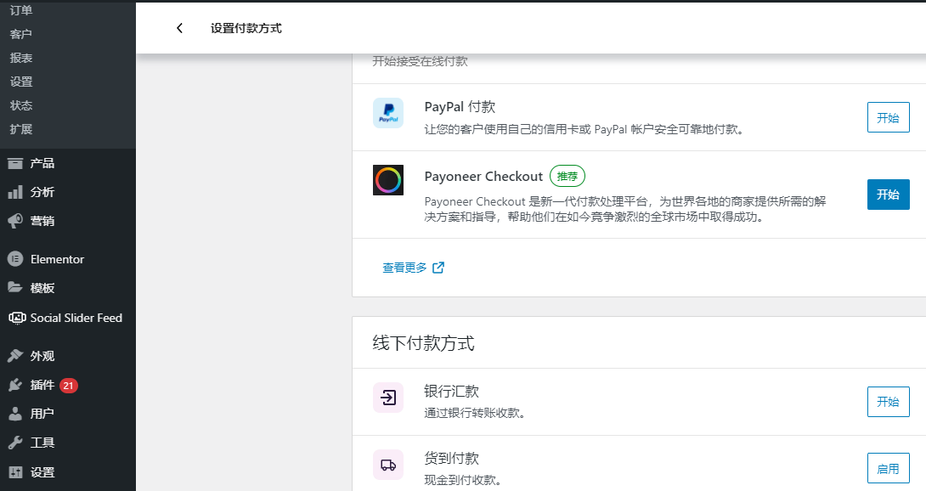926x491 pixels.
Task: Start Payoneer Checkout with blue 开始 button
Action: 889,195
